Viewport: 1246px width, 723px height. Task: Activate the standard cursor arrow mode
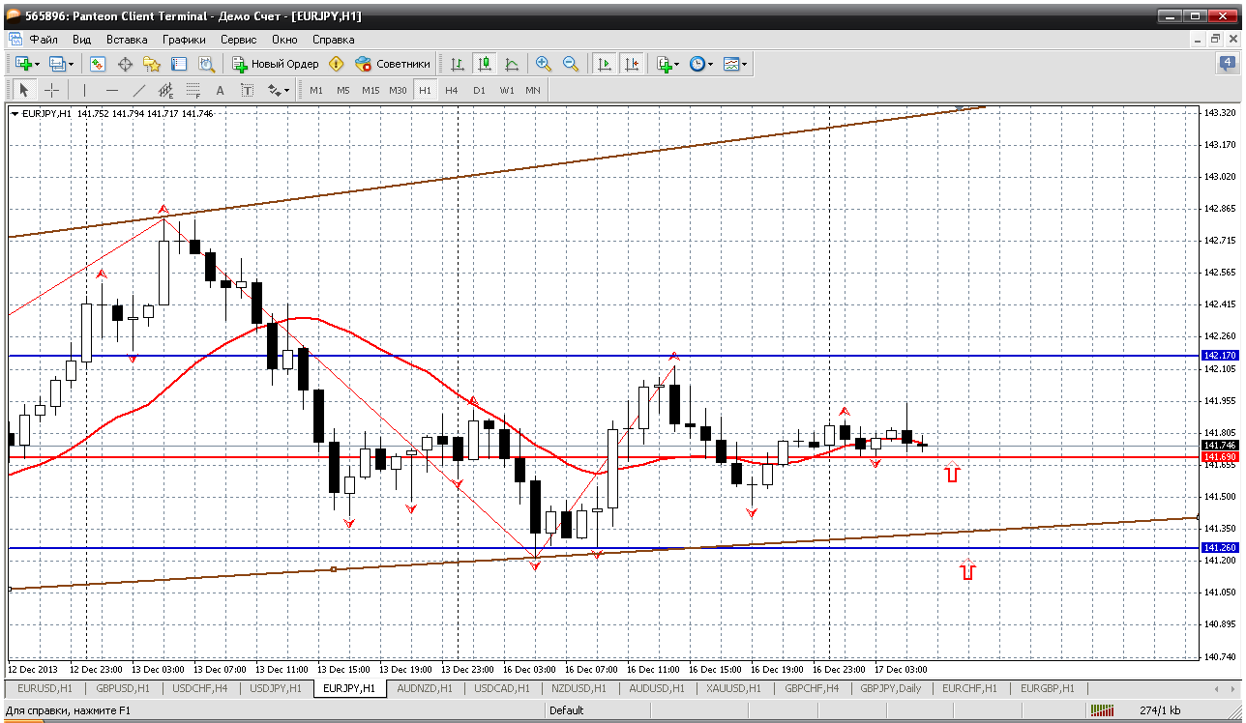[24, 90]
